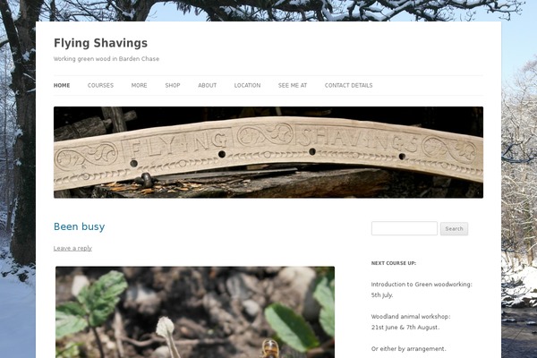Click the Or either by arrangement text

tap(409, 349)
